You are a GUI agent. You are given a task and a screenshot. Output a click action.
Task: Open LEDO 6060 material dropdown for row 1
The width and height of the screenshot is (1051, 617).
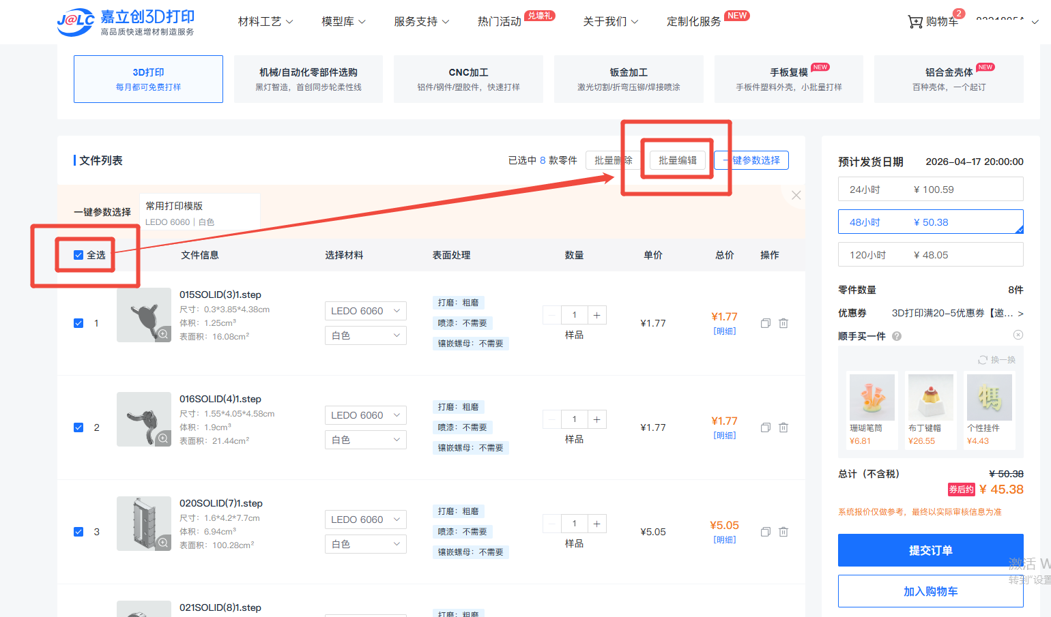coord(365,311)
